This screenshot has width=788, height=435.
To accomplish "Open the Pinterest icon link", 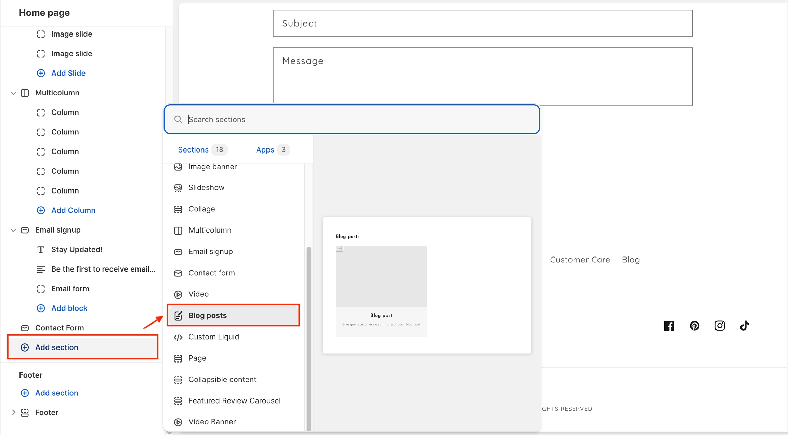I will [x=694, y=326].
